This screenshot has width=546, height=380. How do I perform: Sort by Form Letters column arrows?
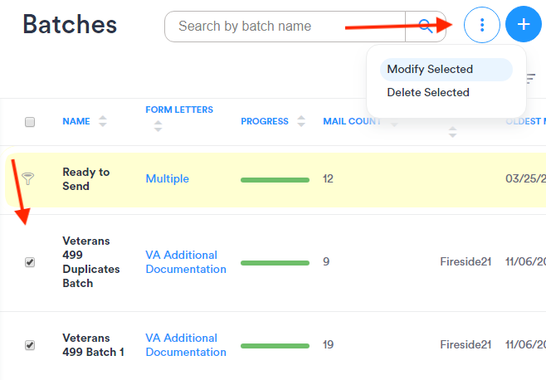tap(158, 127)
